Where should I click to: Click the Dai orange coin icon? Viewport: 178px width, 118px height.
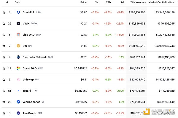(x=18, y=46)
